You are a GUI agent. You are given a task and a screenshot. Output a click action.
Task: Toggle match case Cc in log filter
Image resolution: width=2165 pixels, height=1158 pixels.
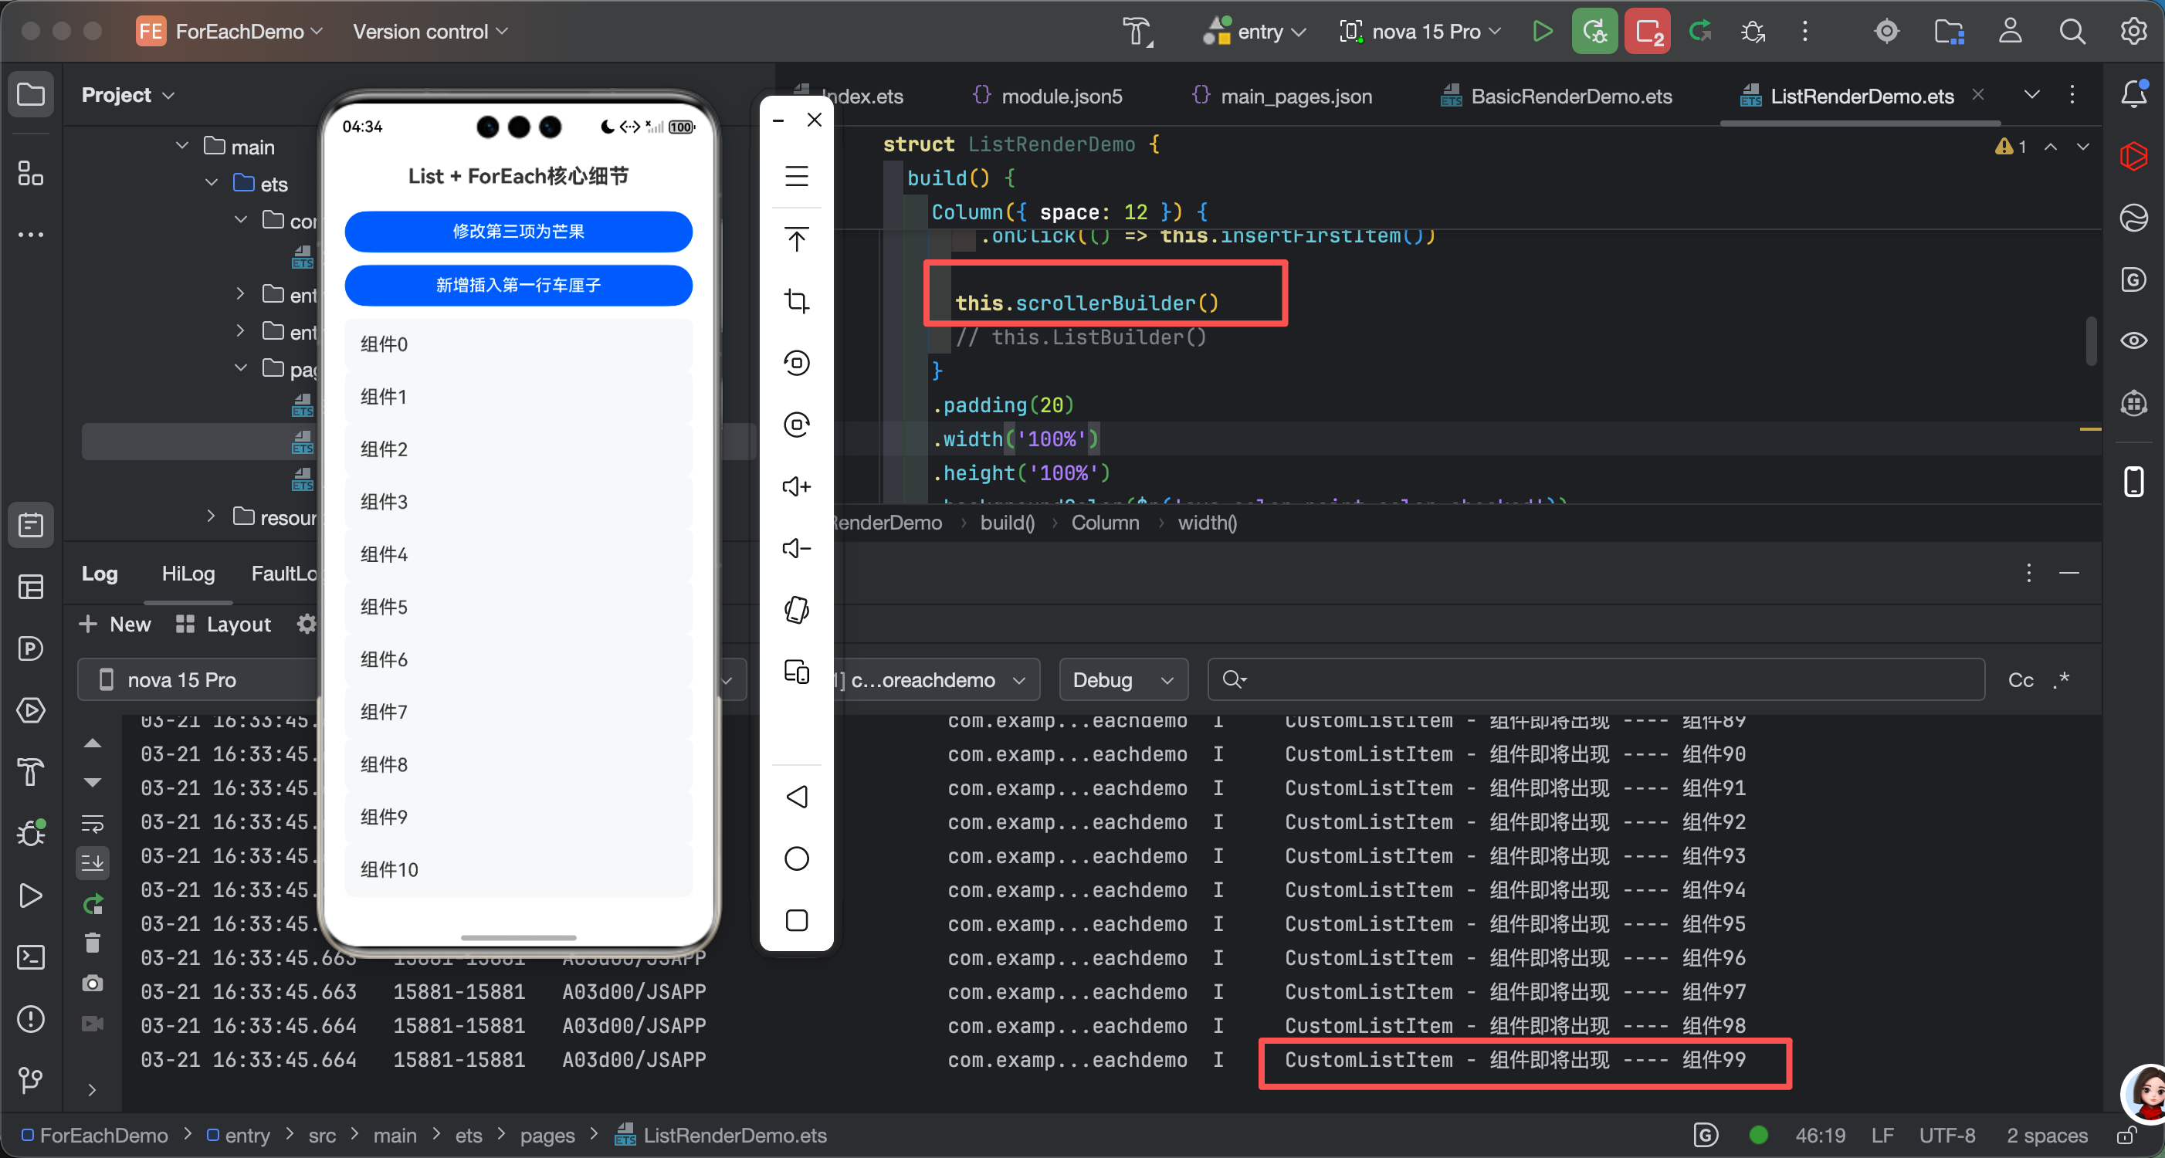click(x=2021, y=680)
